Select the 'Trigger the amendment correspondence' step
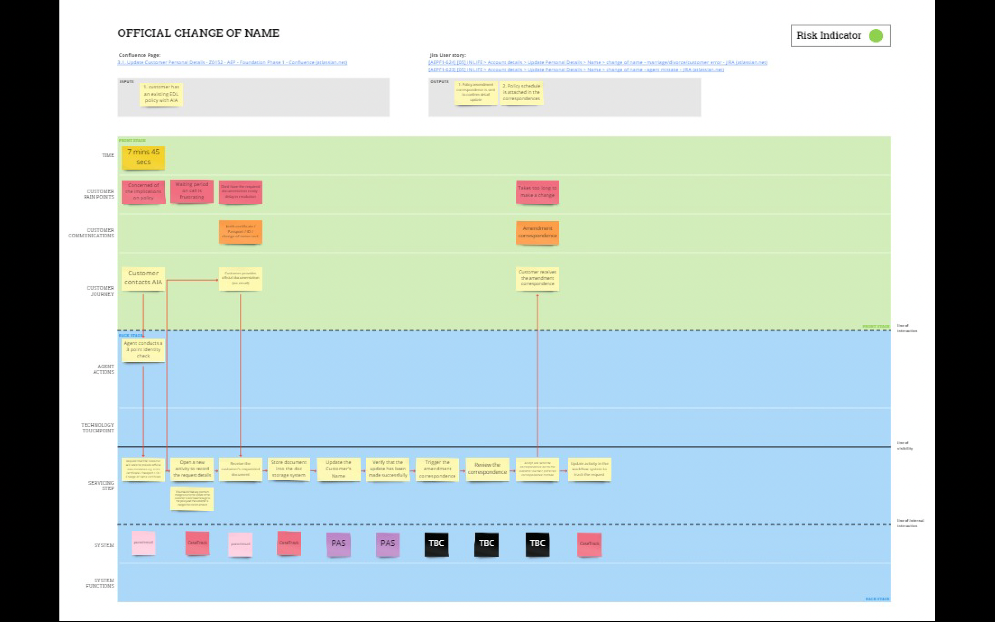The height and width of the screenshot is (622, 995). (437, 469)
